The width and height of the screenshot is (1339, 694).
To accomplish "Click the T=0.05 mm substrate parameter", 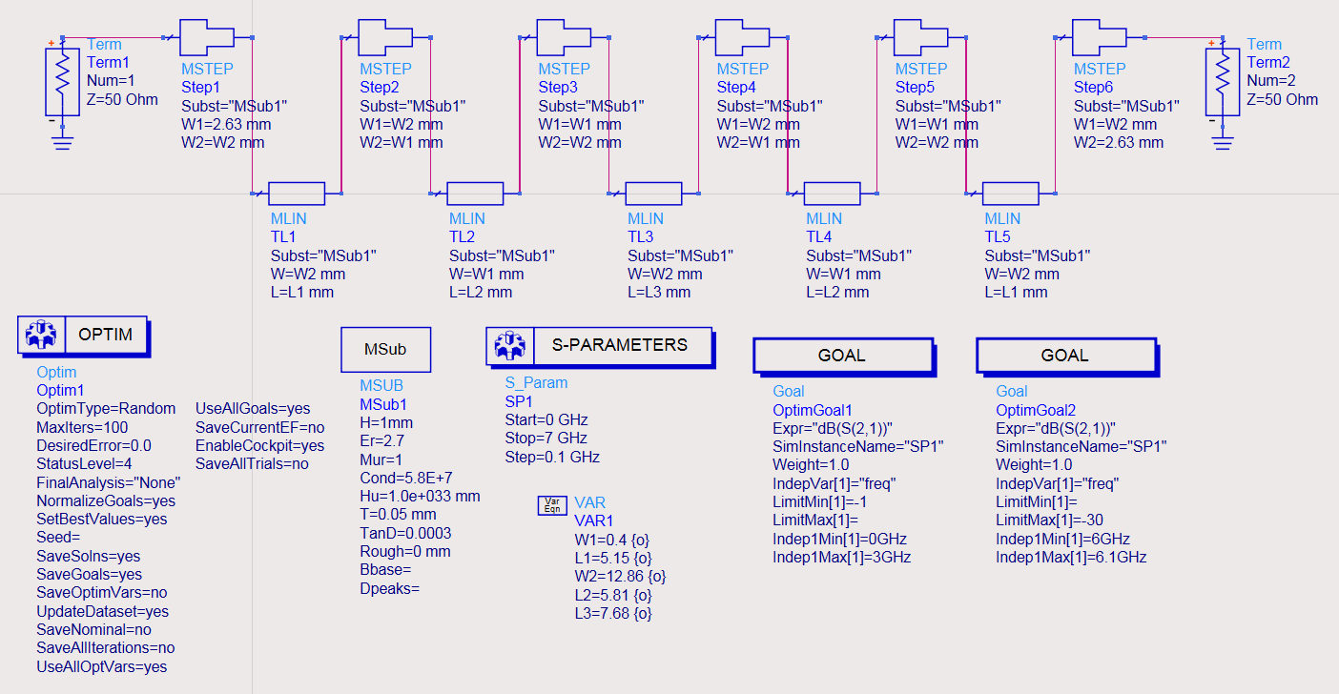I will click(398, 515).
